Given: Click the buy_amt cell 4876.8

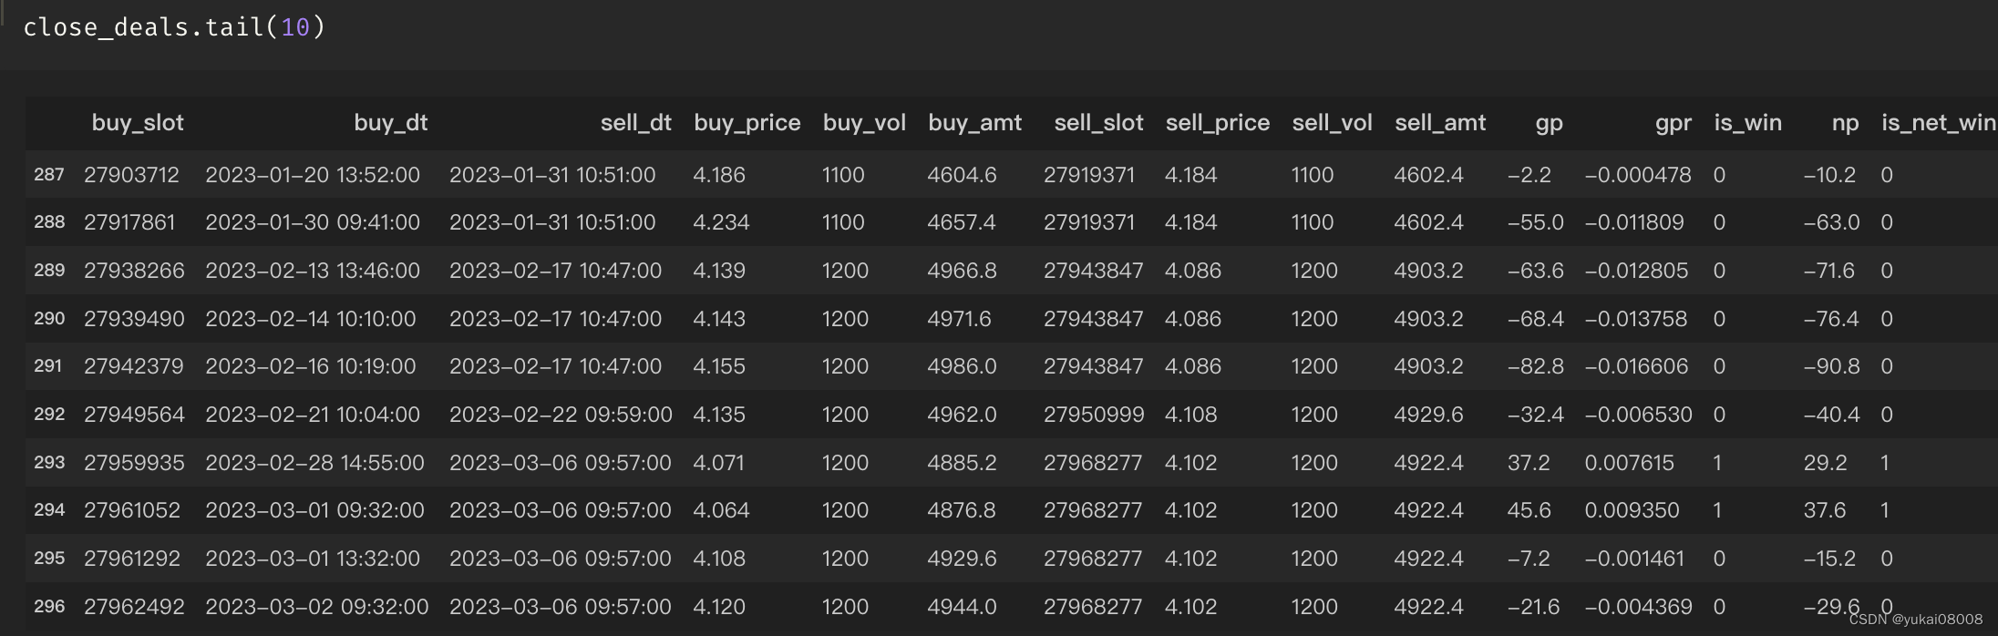Looking at the screenshot, I should pyautogui.click(x=962, y=510).
